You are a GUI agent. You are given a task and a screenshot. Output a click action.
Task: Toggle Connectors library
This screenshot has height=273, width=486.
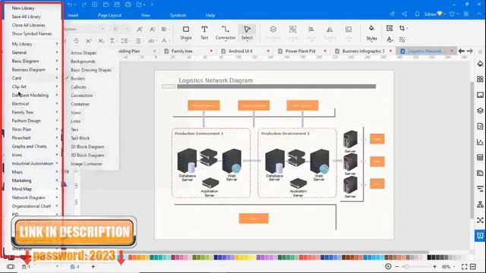tap(81, 96)
